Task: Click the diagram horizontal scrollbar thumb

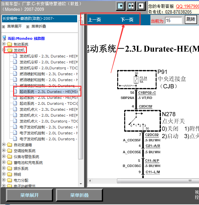Action: click(x=158, y=181)
